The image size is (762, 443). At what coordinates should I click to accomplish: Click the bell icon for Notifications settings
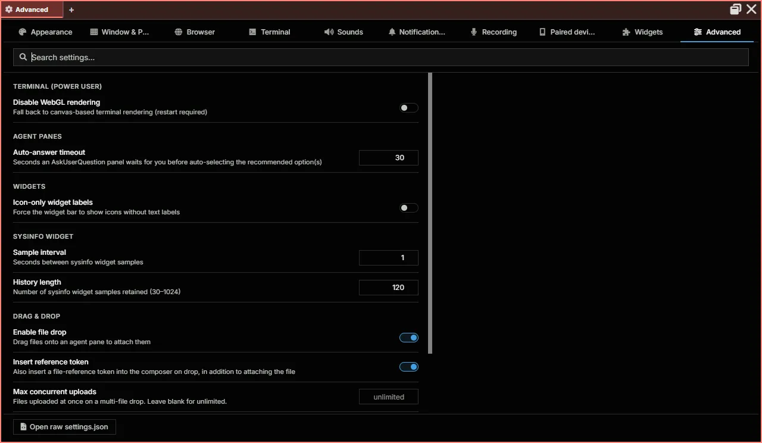click(x=392, y=32)
